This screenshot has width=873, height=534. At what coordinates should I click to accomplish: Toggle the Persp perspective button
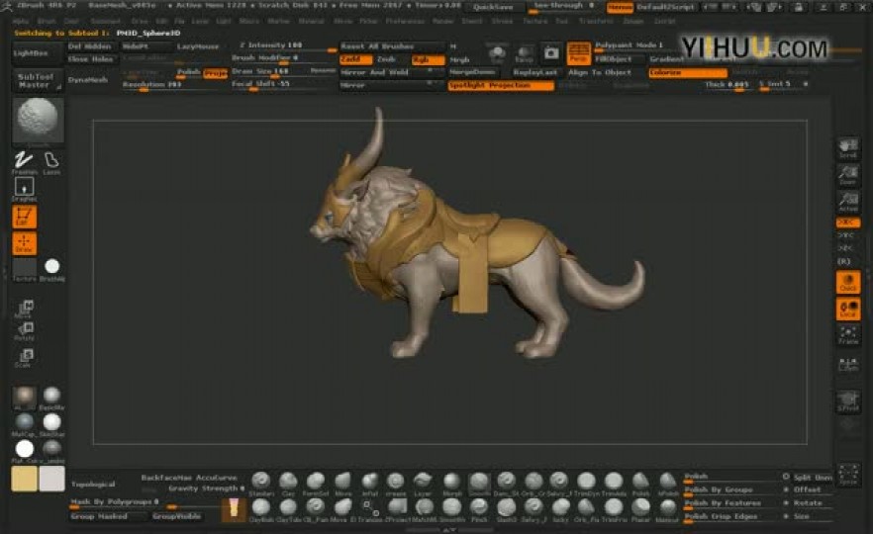578,52
